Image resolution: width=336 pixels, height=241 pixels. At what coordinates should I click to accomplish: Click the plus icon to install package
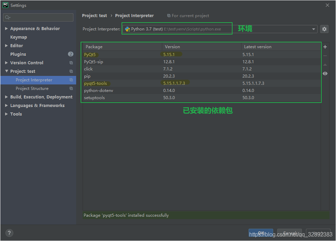click(325, 47)
